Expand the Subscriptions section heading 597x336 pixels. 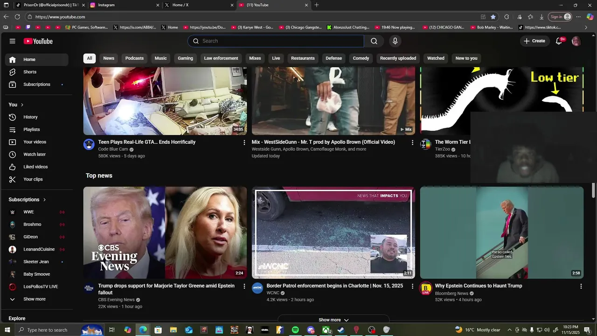pyautogui.click(x=28, y=200)
